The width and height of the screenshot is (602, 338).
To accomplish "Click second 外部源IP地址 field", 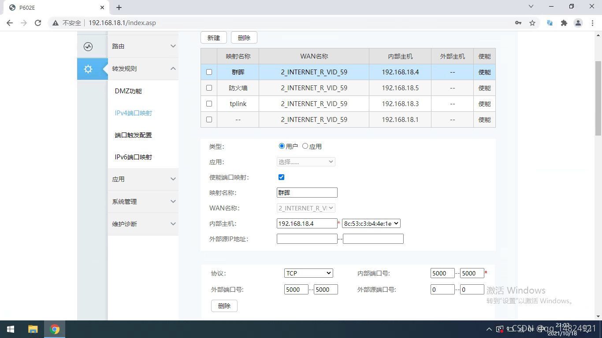I will click(373, 239).
